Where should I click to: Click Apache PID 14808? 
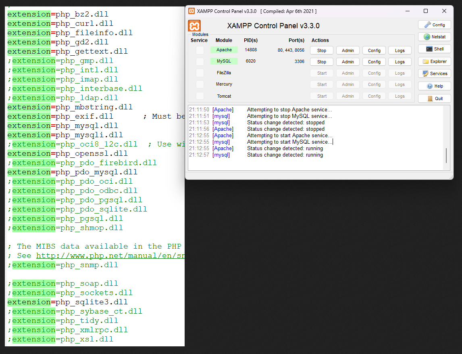[x=251, y=50]
